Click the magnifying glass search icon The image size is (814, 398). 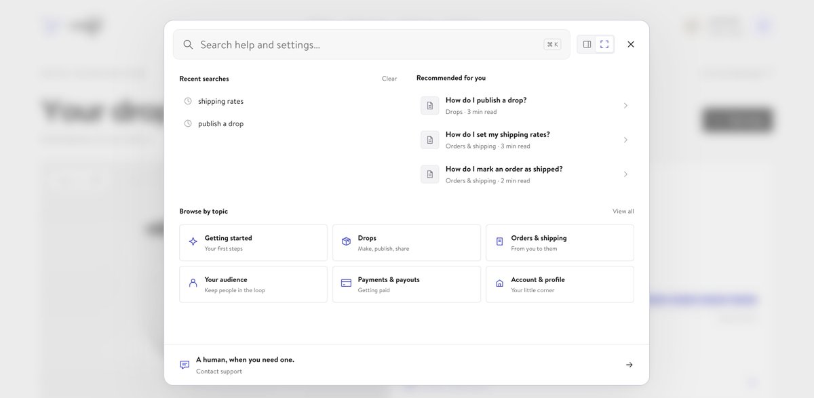(x=189, y=44)
